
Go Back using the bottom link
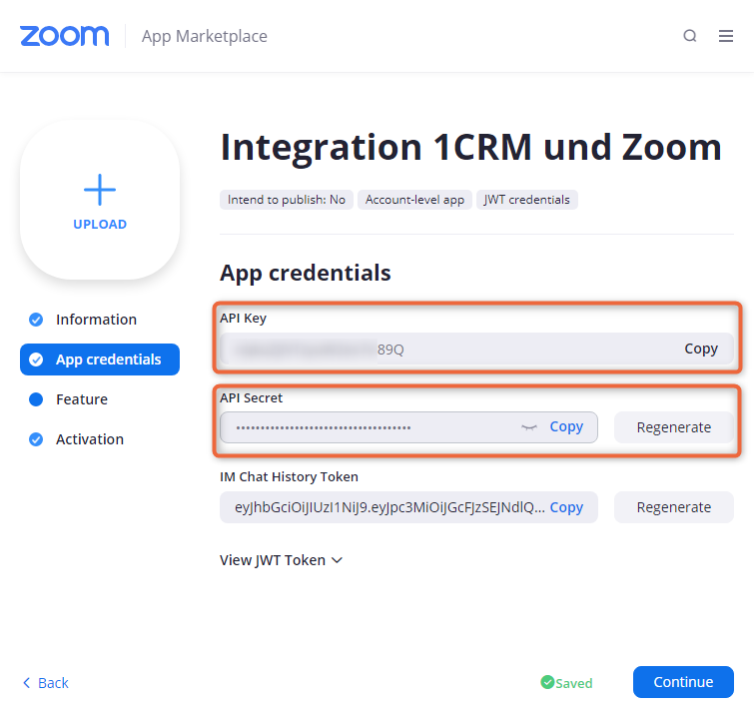[46, 683]
